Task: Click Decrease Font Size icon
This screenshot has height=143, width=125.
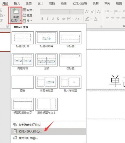Action: click(x=92, y=12)
